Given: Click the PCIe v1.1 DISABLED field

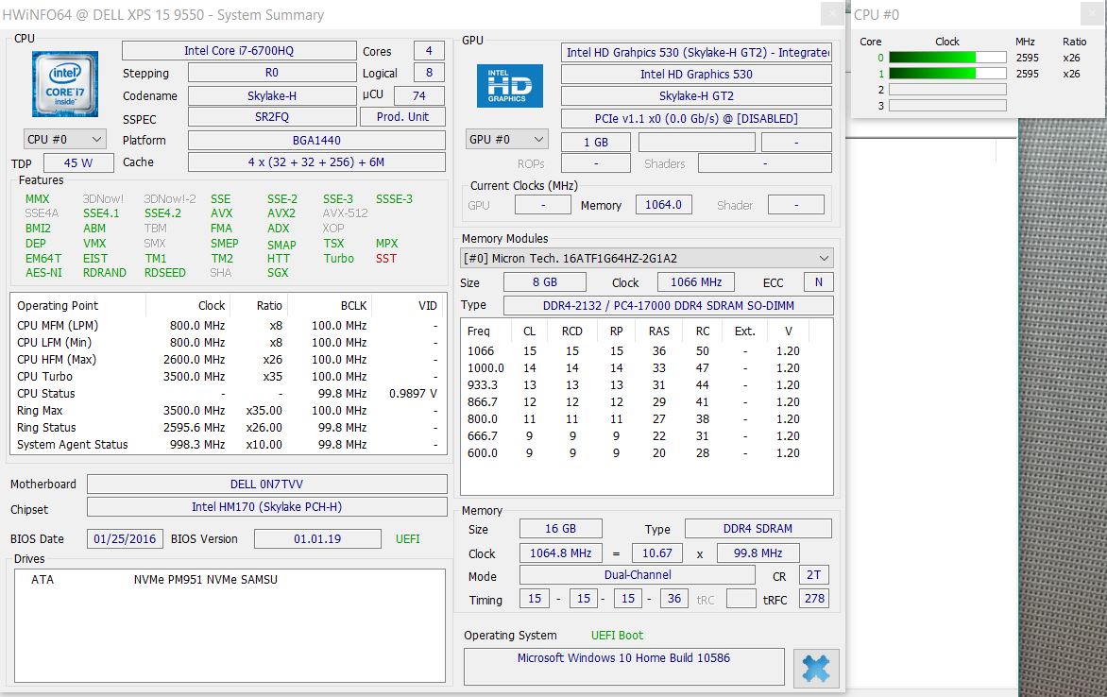Looking at the screenshot, I should [x=696, y=119].
